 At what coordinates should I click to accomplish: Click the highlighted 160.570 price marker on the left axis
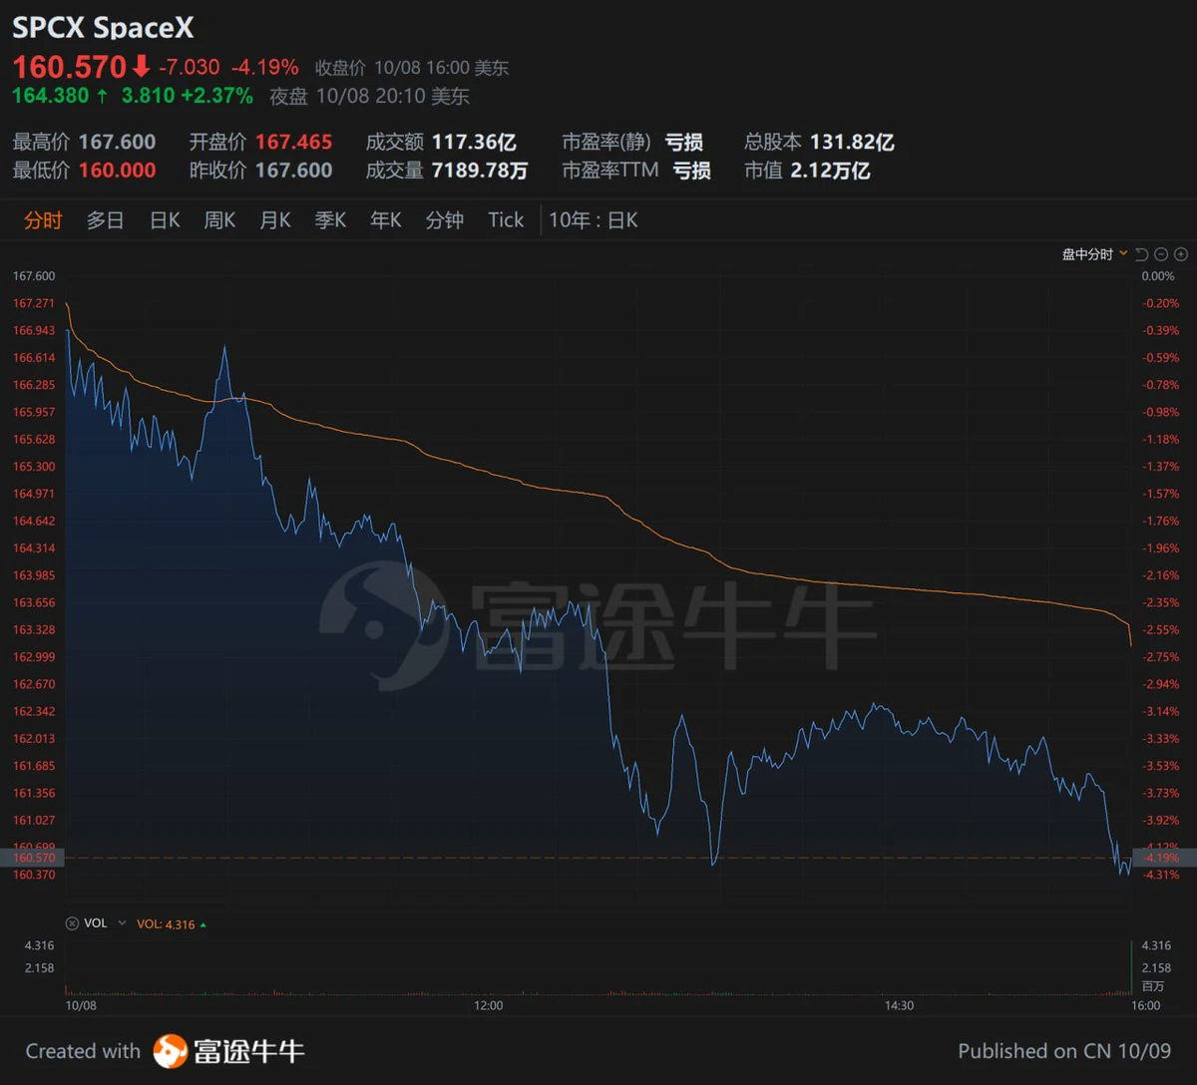tap(34, 858)
